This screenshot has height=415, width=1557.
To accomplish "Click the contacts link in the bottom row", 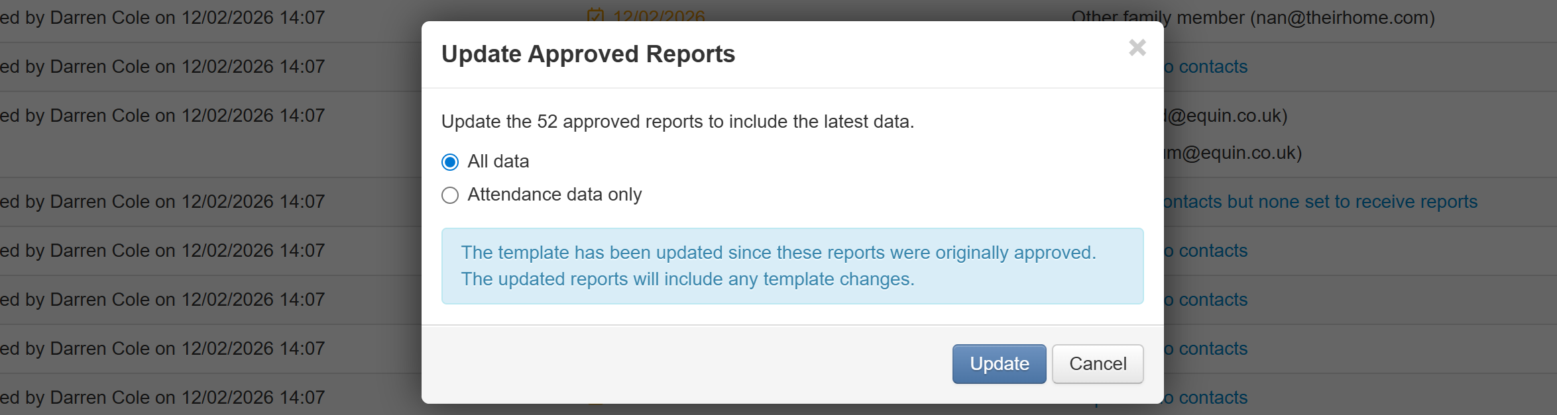I will (x=1206, y=398).
